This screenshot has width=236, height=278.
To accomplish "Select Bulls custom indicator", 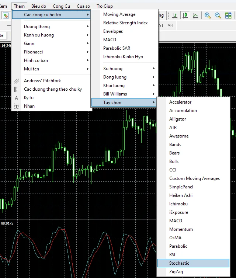I will (x=193, y=161).
